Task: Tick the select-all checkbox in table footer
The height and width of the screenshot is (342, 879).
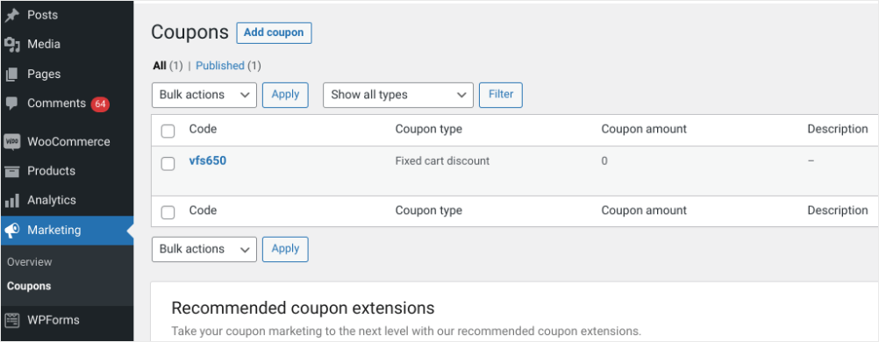Action: pos(168,212)
